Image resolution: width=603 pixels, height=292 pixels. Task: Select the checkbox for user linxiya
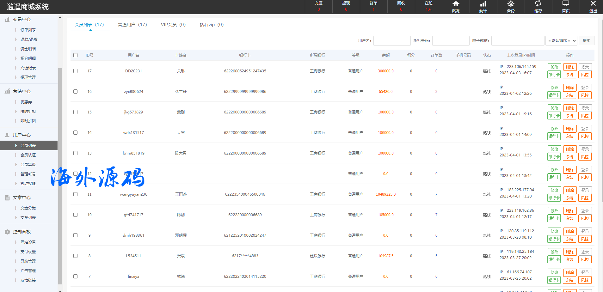point(75,277)
